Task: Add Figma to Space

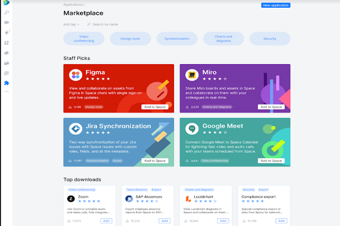Action: click(x=155, y=107)
